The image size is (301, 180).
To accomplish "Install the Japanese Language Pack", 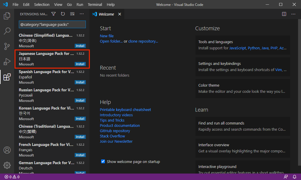I will pyautogui.click(x=80, y=64).
